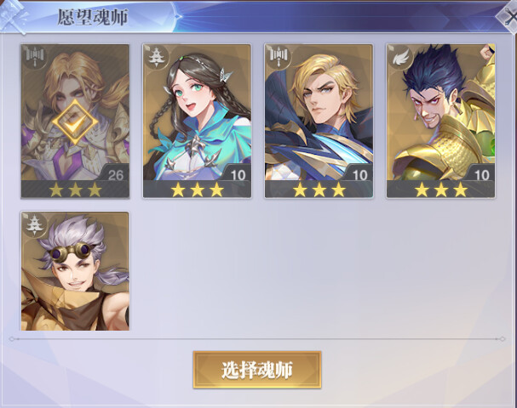
Task: Click the tower class icon on girl card
Action: [x=155, y=57]
